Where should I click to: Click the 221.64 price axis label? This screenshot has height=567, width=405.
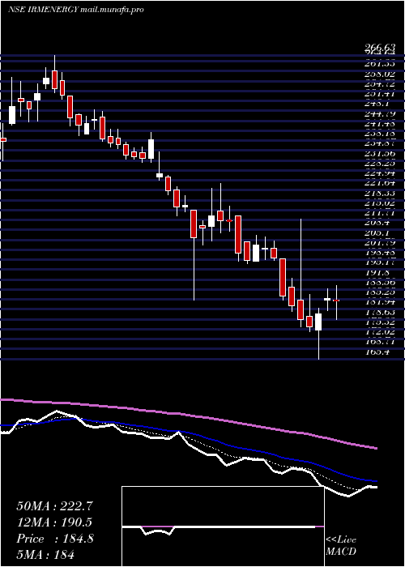379,184
